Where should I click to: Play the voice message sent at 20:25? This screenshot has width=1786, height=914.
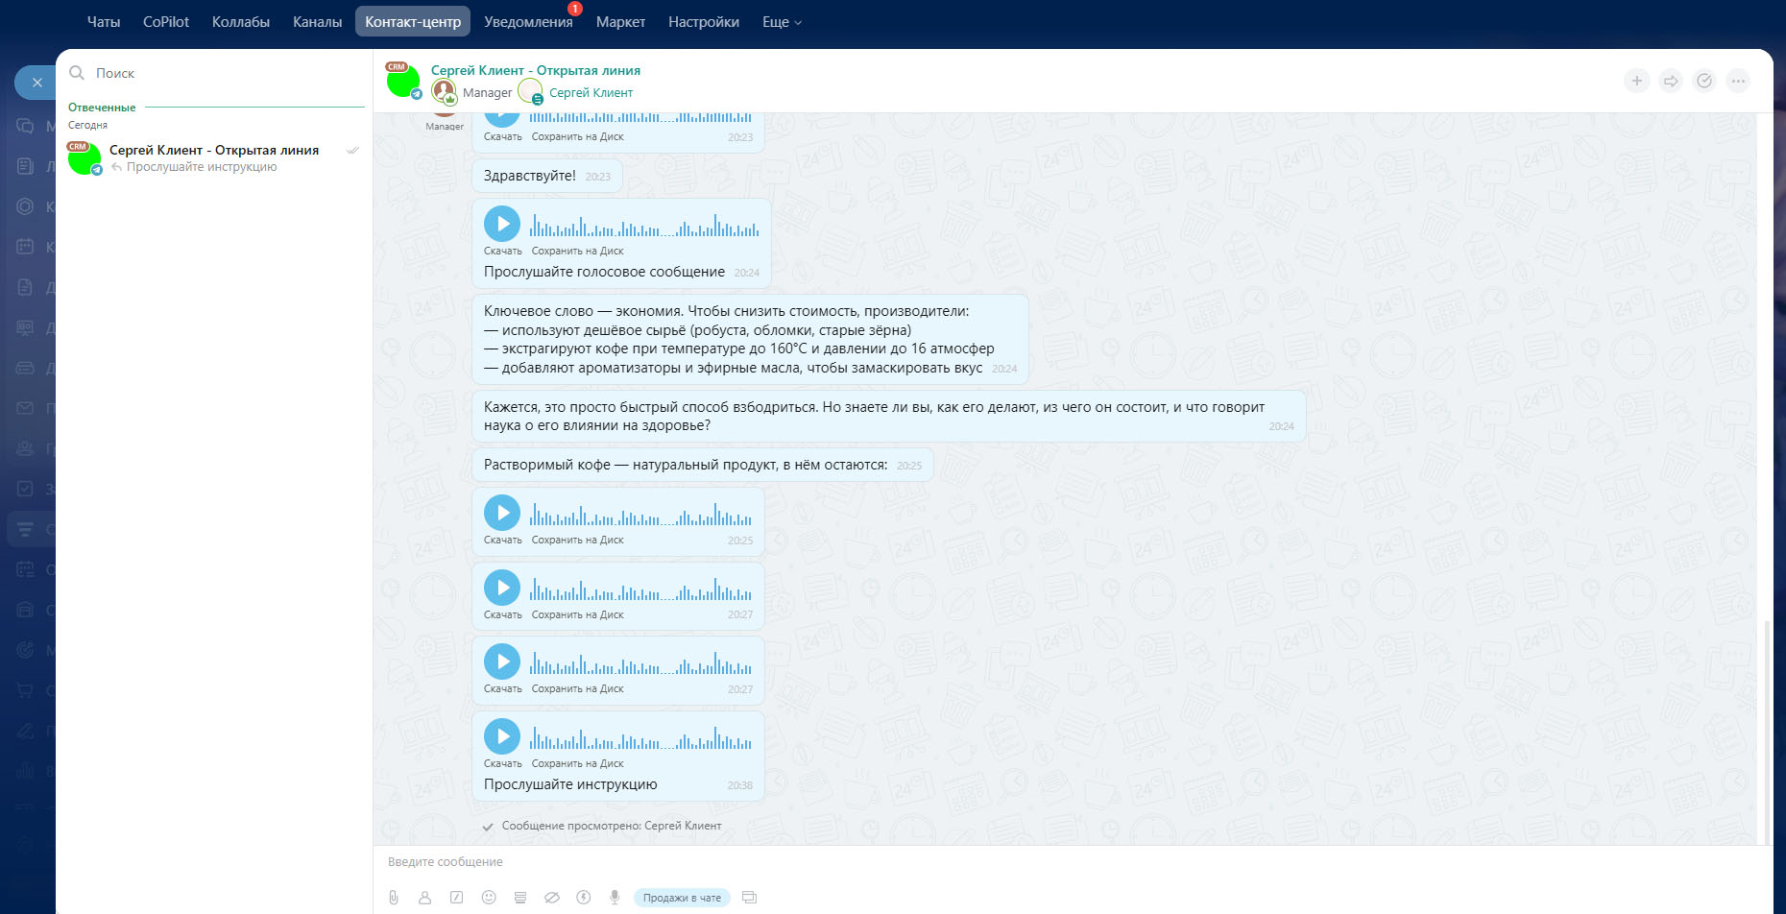(x=502, y=513)
